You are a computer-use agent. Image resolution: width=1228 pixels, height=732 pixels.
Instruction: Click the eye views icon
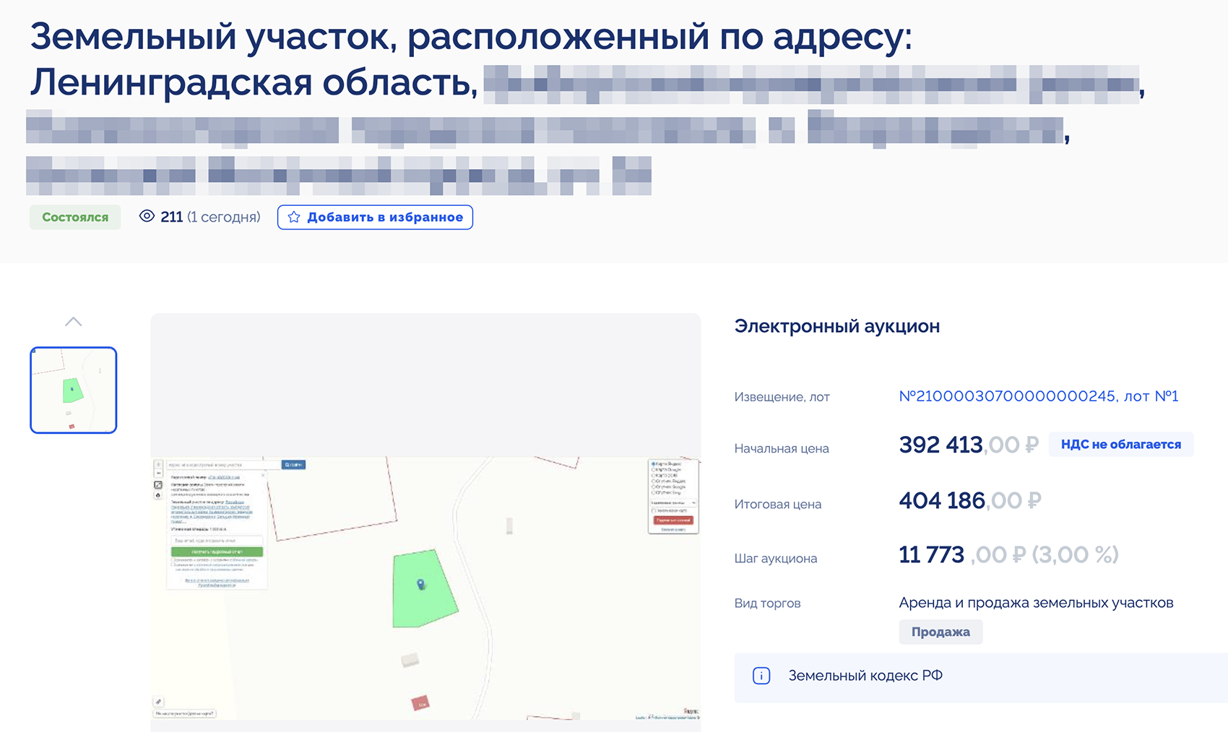click(x=147, y=216)
